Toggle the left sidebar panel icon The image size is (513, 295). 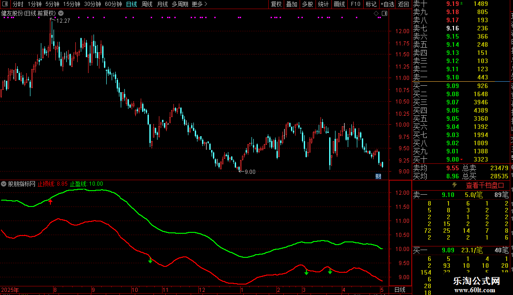[x=5, y=4]
